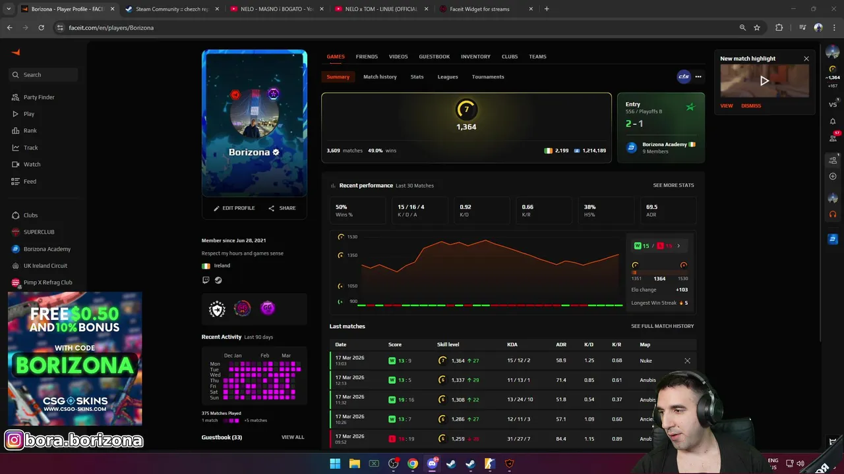The image size is (844, 474).
Task: Click See More Stats link
Action: pyautogui.click(x=673, y=186)
